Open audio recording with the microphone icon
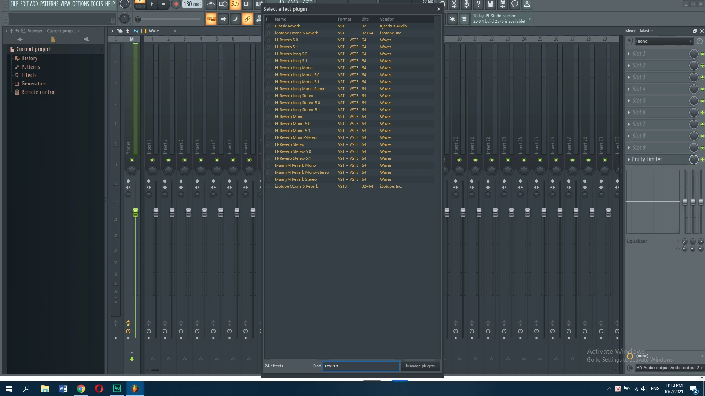The image size is (705, 396). pyautogui.click(x=466, y=4)
